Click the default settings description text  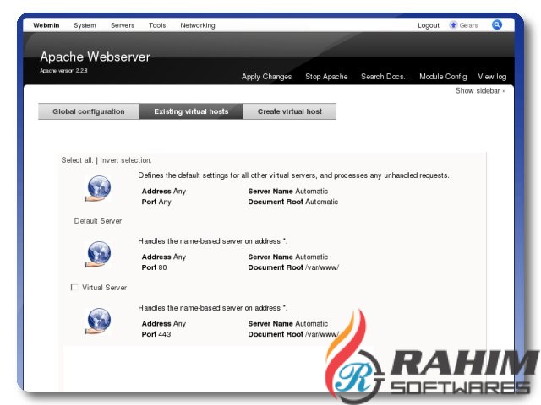pyautogui.click(x=293, y=175)
